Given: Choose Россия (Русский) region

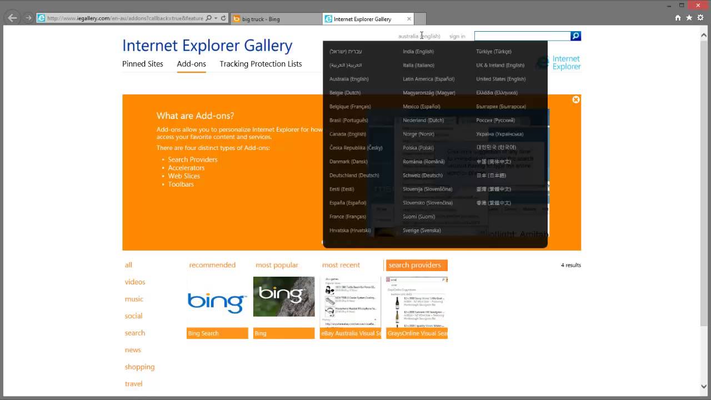Looking at the screenshot, I should pyautogui.click(x=495, y=121).
